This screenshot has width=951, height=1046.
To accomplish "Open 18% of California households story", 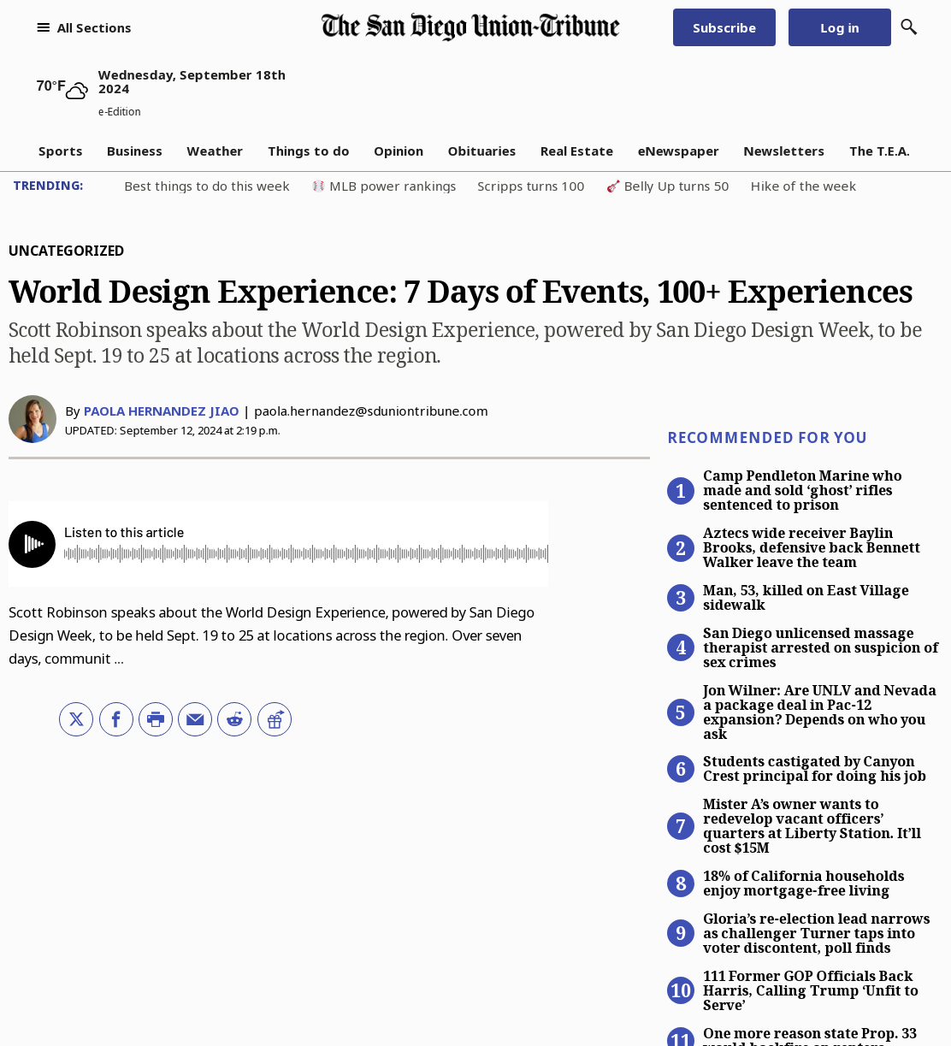I will [803, 883].
